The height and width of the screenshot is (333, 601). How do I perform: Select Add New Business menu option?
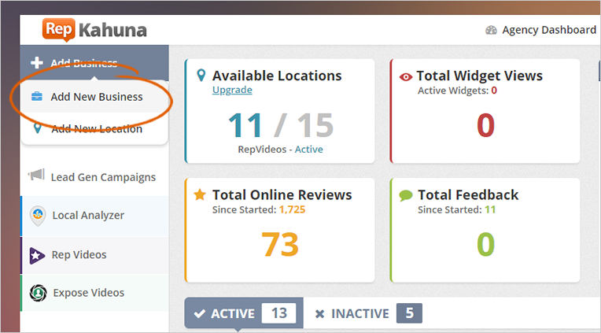pos(96,98)
